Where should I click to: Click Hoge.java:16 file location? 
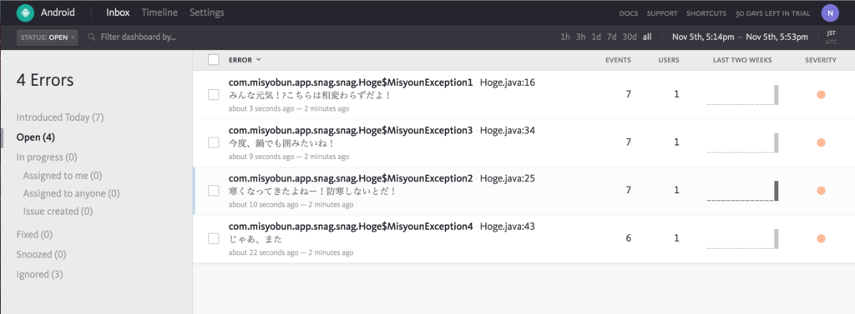[x=507, y=82]
